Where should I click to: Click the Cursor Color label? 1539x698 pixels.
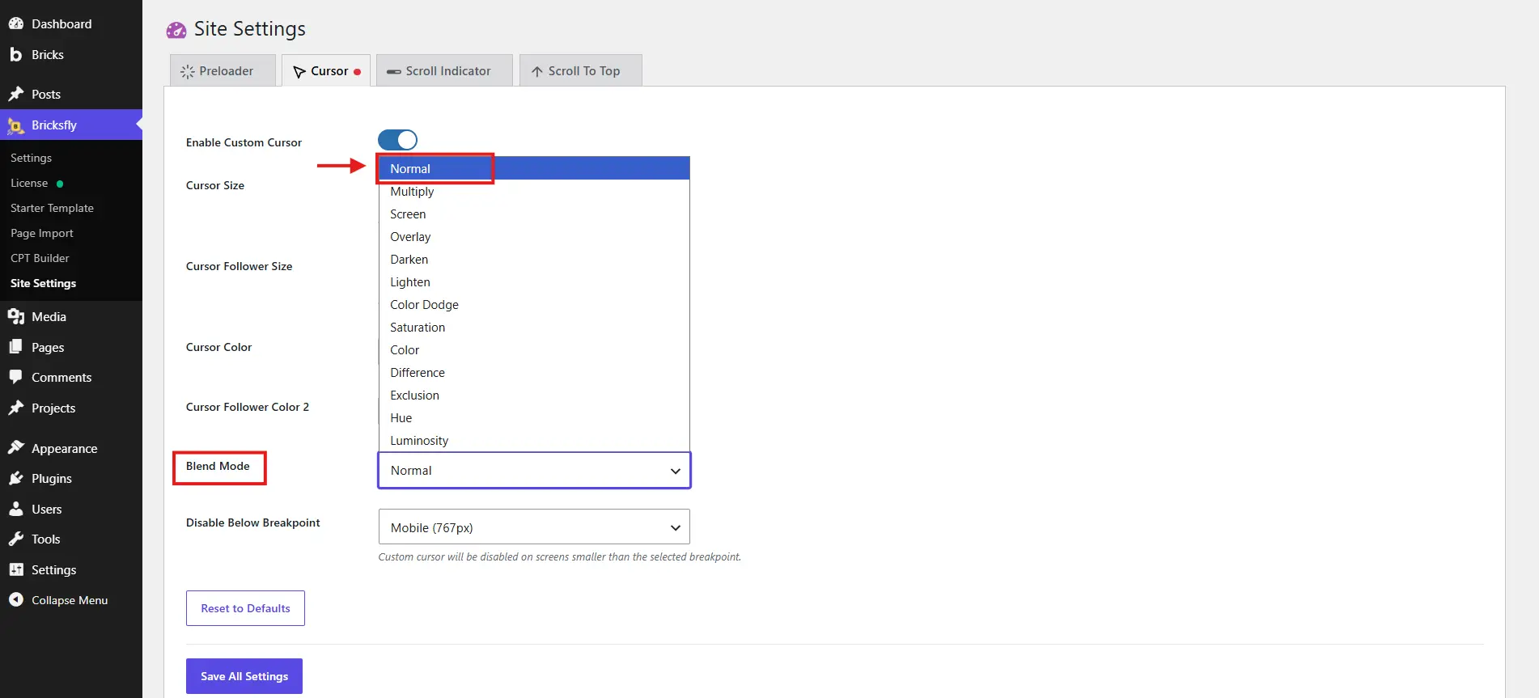(218, 347)
